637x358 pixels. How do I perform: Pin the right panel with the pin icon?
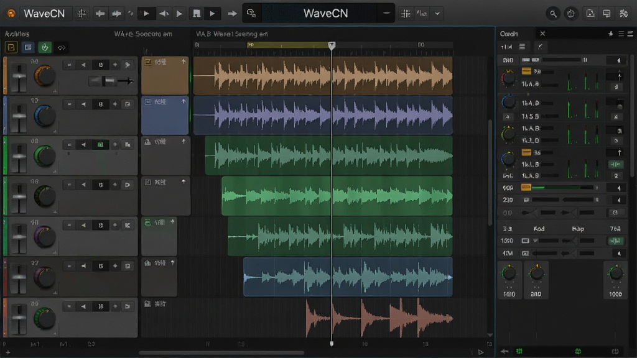pyautogui.click(x=611, y=34)
